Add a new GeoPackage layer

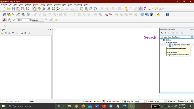[x=9, y=14]
